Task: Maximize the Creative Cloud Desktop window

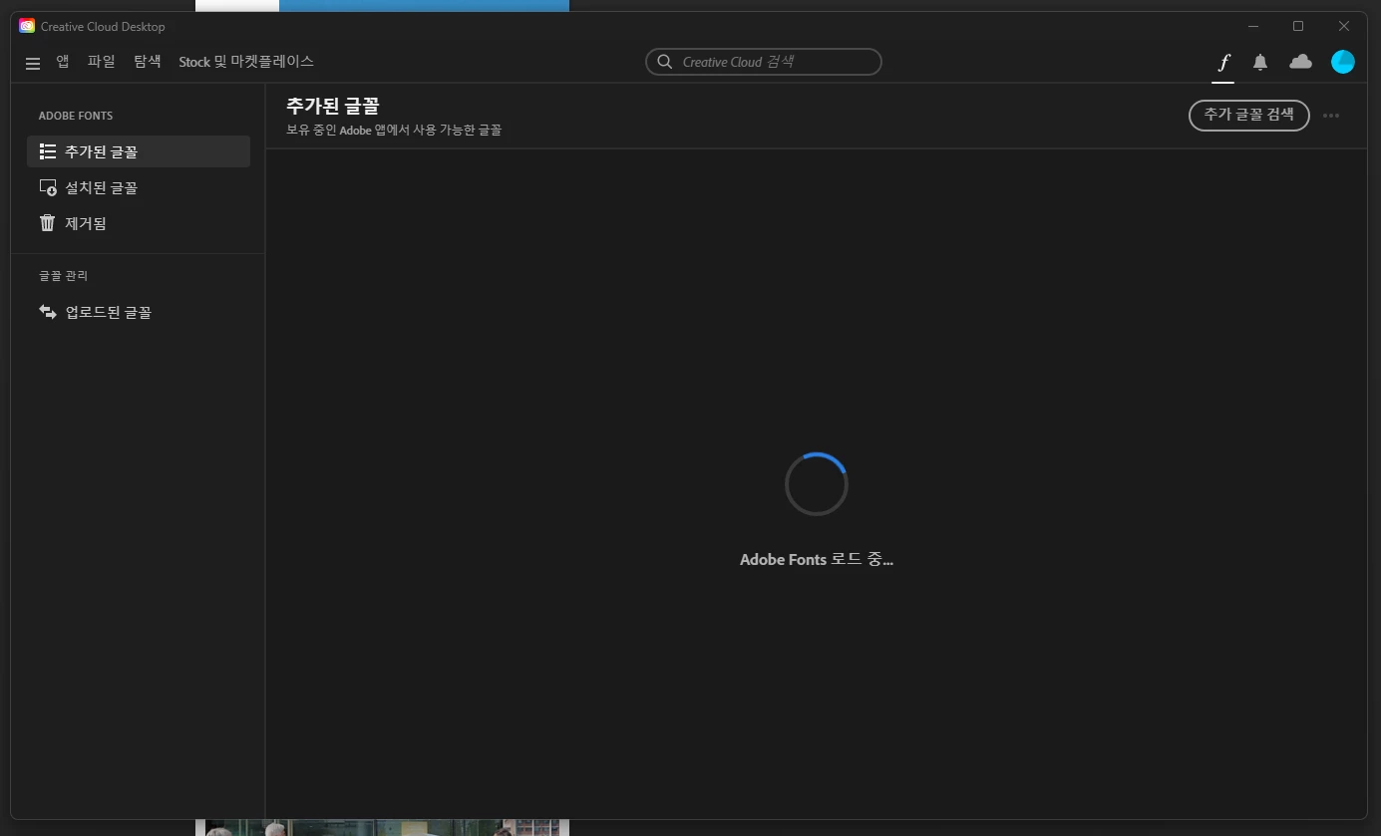Action: click(1298, 26)
